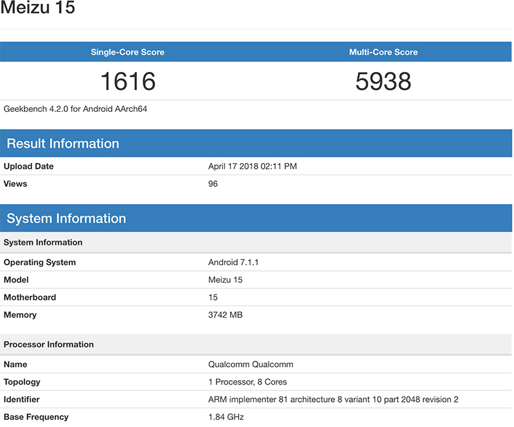Click the Meizu 15 page title
This screenshot has width=514, height=427.
click(x=38, y=7)
